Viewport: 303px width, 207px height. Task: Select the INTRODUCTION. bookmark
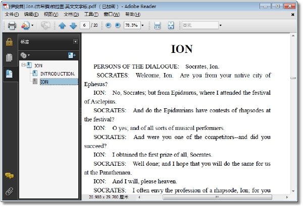58,74
